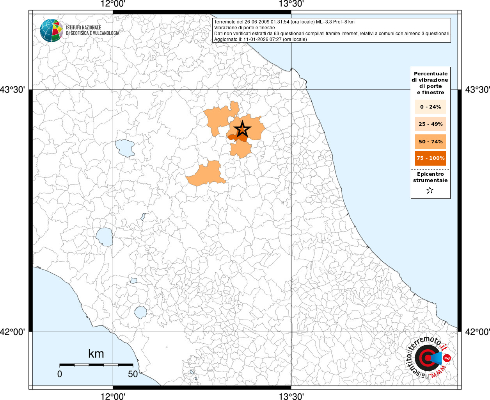Image resolution: width=490 pixels, height=400 pixels.
Task: Click the legend epicenter star symbol
Action: tap(430, 190)
